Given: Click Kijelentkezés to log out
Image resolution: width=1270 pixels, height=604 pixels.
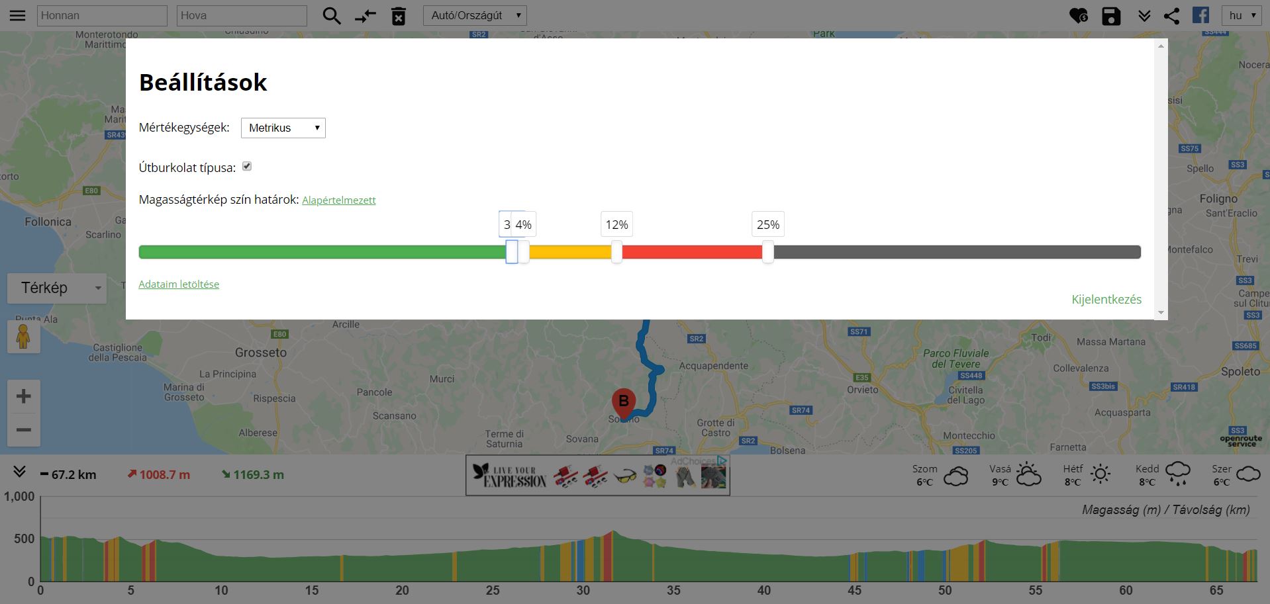Looking at the screenshot, I should click(x=1106, y=300).
